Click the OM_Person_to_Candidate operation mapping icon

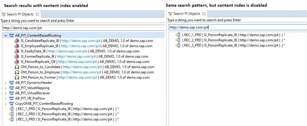coord(17,67)
